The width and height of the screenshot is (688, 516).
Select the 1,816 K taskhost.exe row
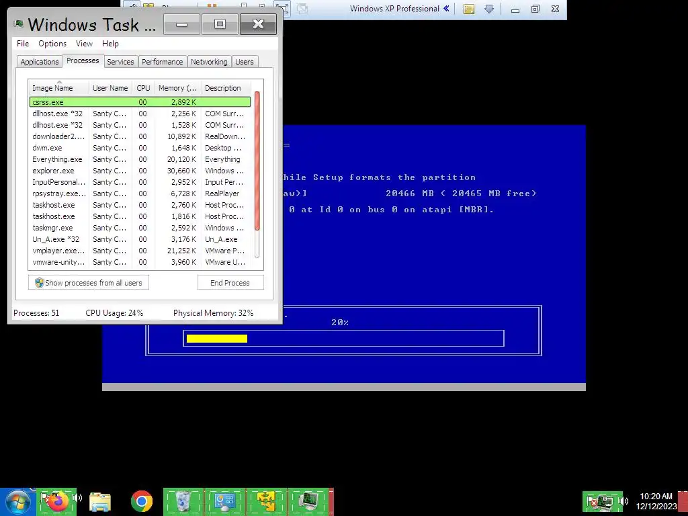click(x=140, y=216)
